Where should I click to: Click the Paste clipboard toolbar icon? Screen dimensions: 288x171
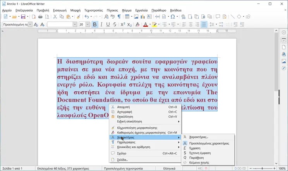(x=69, y=17)
